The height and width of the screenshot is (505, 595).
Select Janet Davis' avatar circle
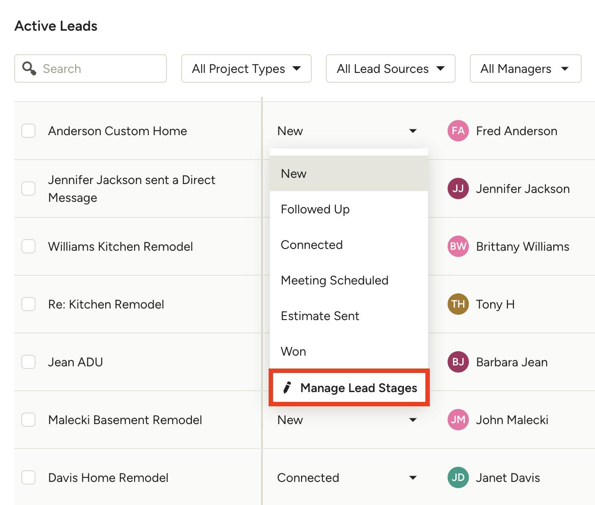(458, 477)
